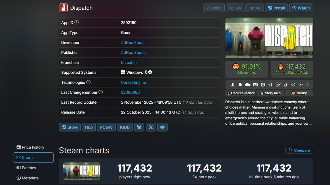Open the X (Twitter) link icon

[151, 127]
